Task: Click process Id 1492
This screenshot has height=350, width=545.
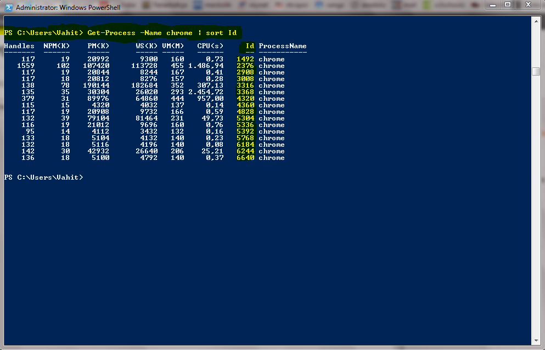Action: click(245, 59)
